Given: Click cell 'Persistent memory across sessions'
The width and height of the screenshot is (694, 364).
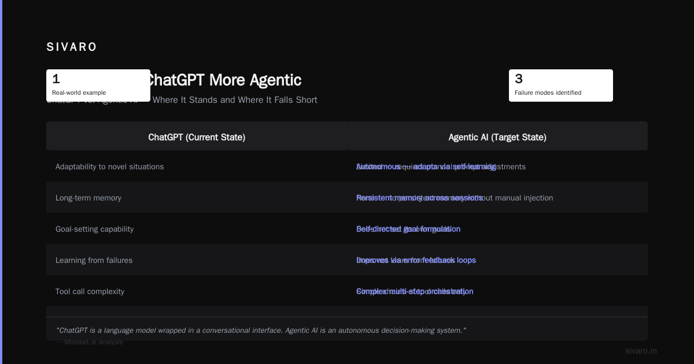Looking at the screenshot, I should click(419, 198).
